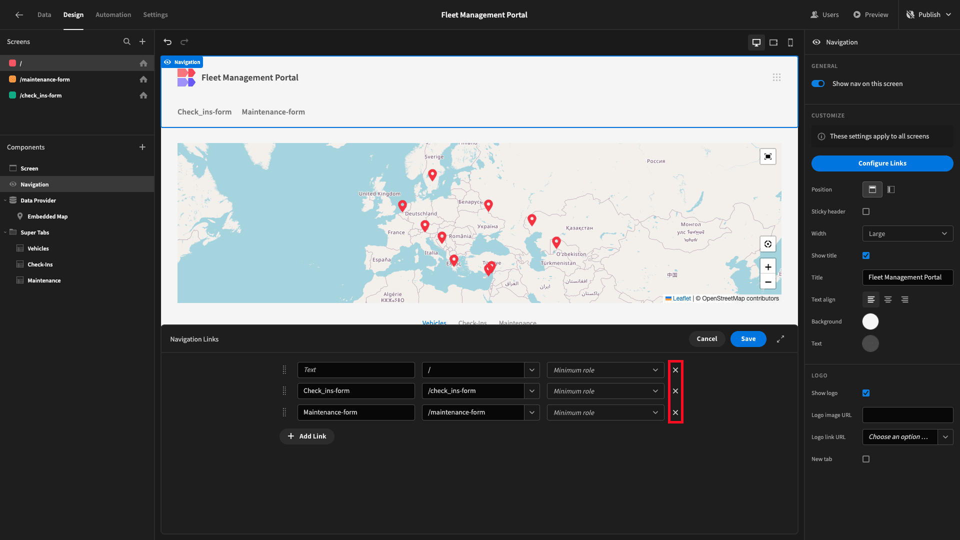This screenshot has width=960, height=540.
Task: Open the Settings tab
Action: (155, 15)
